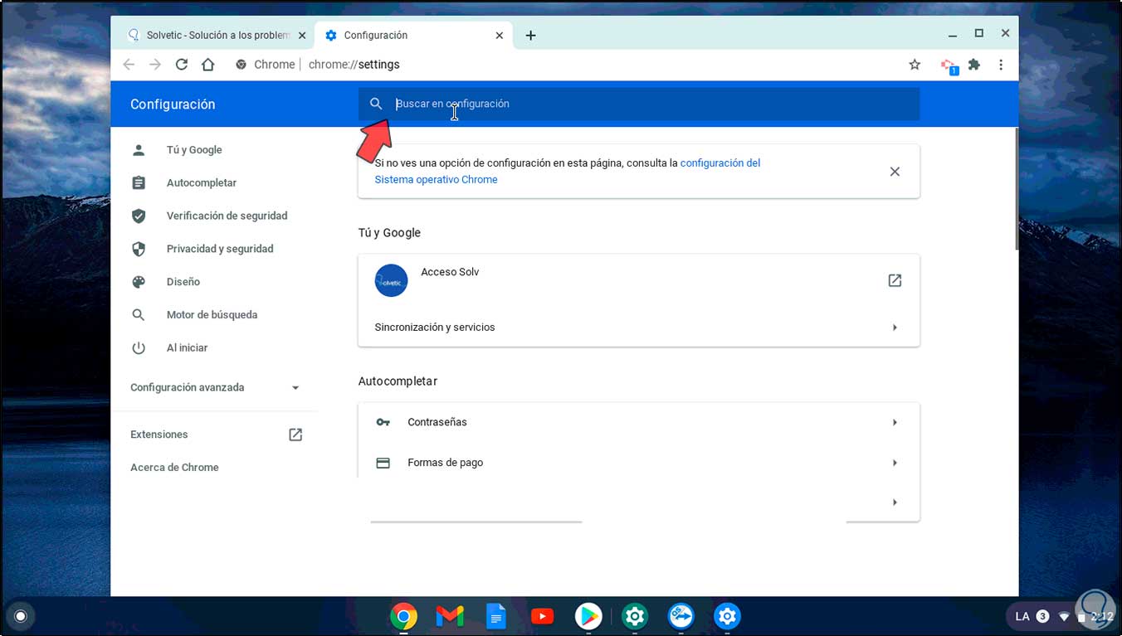Follow the 'configuración del Sistema operativo Chrome' link
The image size is (1122, 636).
coord(568,171)
